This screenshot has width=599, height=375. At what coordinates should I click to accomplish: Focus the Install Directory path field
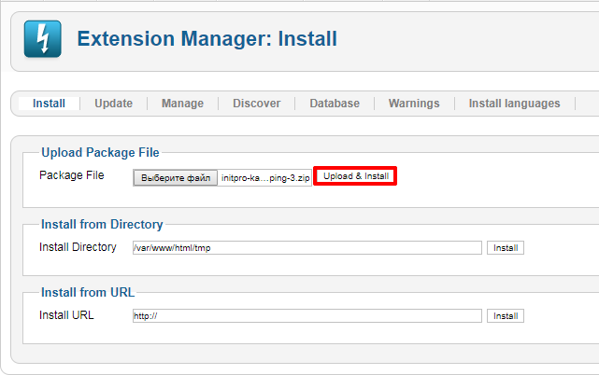307,247
